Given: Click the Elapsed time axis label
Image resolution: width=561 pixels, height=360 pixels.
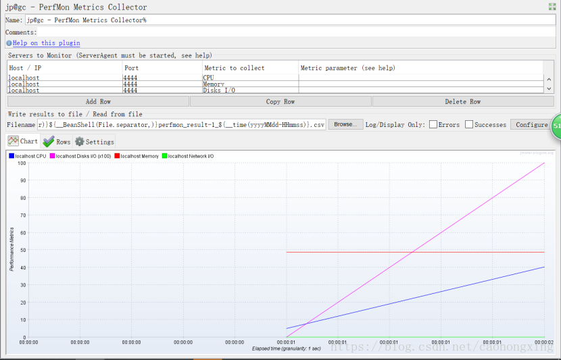Looking at the screenshot, I should tap(286, 349).
